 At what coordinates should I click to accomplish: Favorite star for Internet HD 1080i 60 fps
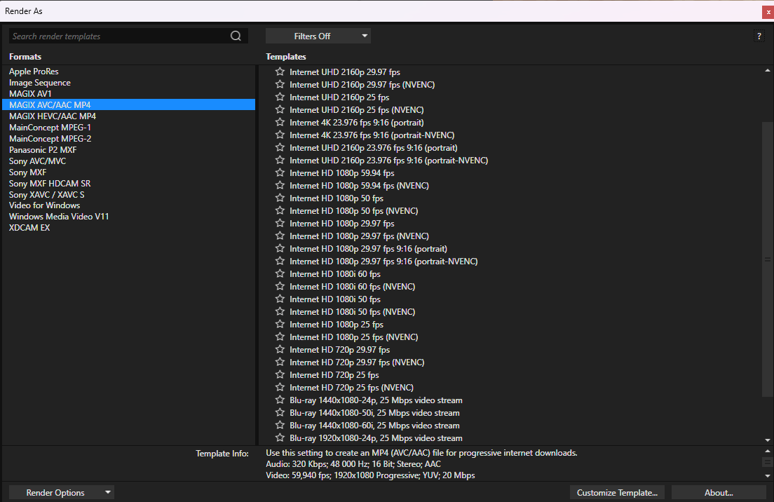coord(280,273)
